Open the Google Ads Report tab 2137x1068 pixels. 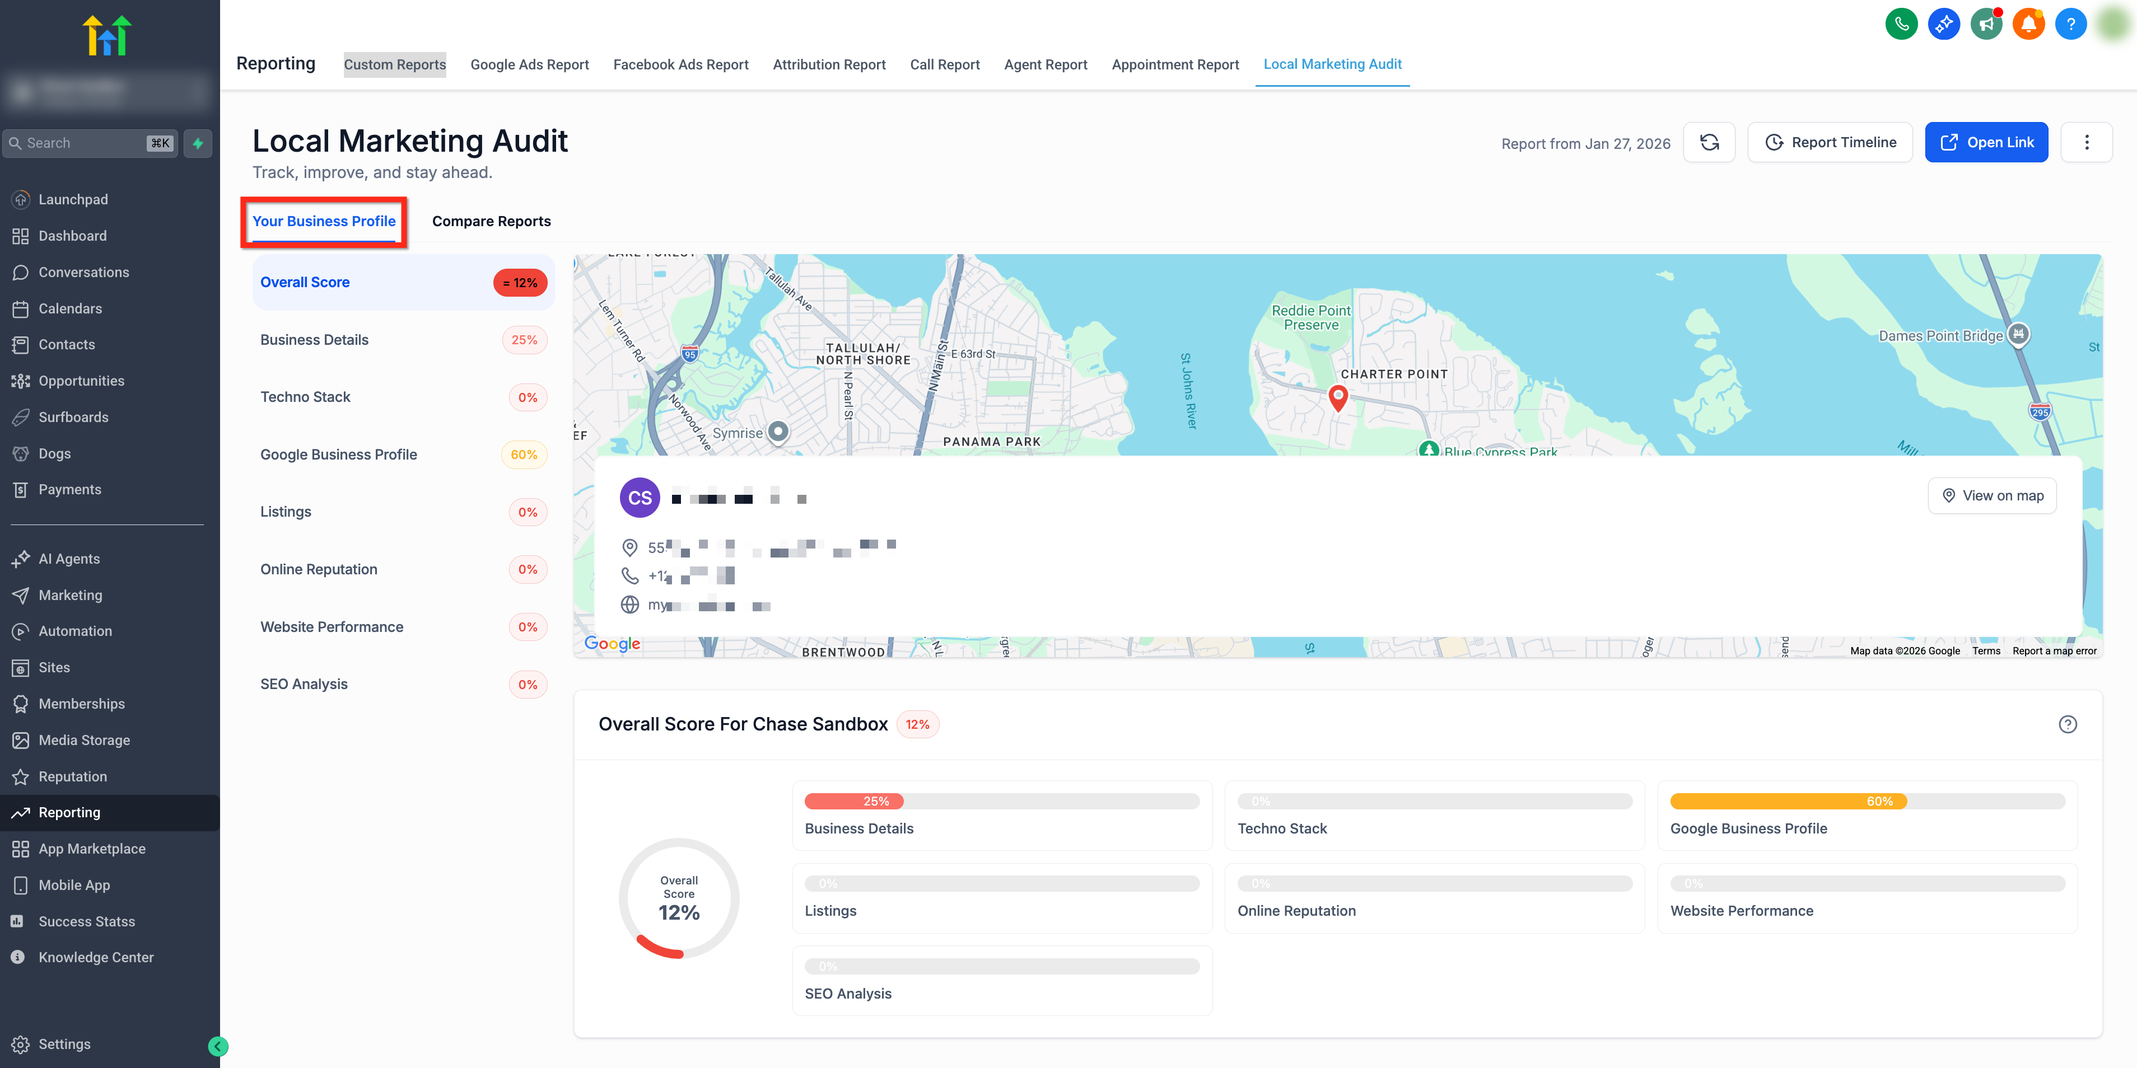click(x=529, y=65)
